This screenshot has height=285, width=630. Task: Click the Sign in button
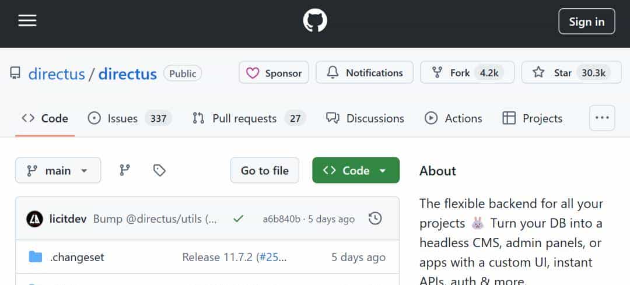(586, 22)
